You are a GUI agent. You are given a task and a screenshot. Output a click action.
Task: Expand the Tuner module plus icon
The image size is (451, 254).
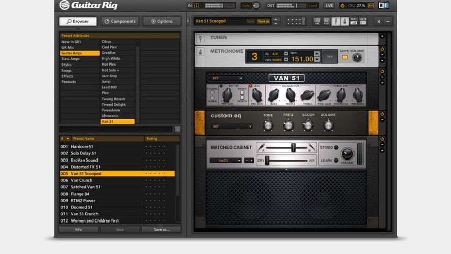click(x=382, y=36)
